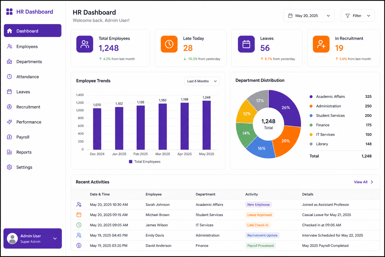
Task: Click the Total Employees card icon
Action: (x=85, y=44)
